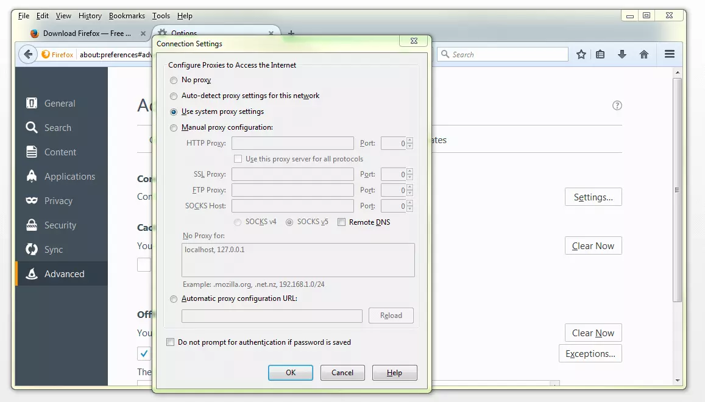This screenshot has width=705, height=402.
Task: Click the SSL Proxy port stepper
Action: [409, 174]
